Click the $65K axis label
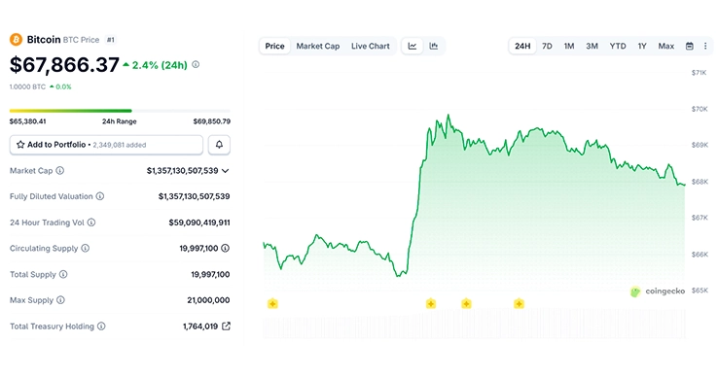Screen dimensions: 718x377 tap(700, 291)
